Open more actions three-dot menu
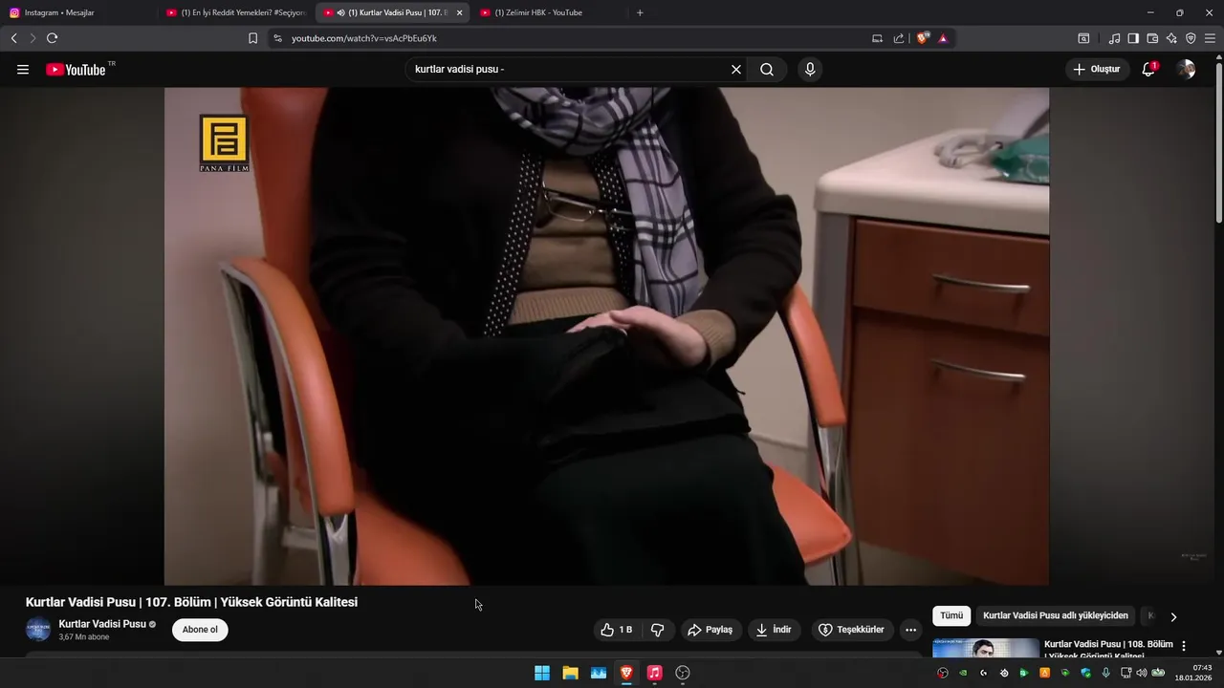Screen dimensions: 1224x688 910,630
